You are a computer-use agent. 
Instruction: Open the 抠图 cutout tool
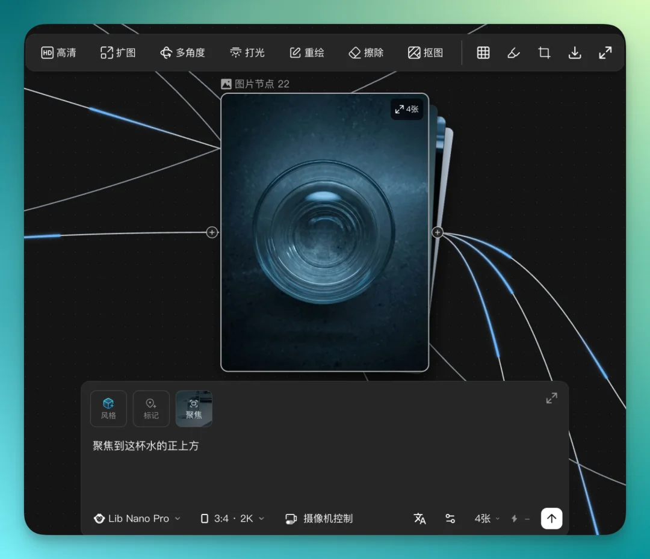(x=425, y=52)
